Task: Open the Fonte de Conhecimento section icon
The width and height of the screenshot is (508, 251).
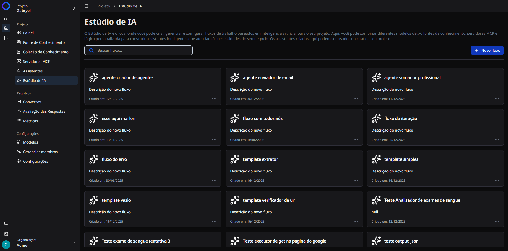Action: pyautogui.click(x=19, y=42)
